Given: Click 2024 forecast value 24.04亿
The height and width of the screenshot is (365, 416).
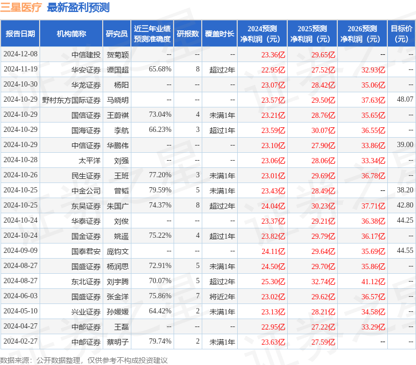Looking at the screenshot, I should click(273, 206).
